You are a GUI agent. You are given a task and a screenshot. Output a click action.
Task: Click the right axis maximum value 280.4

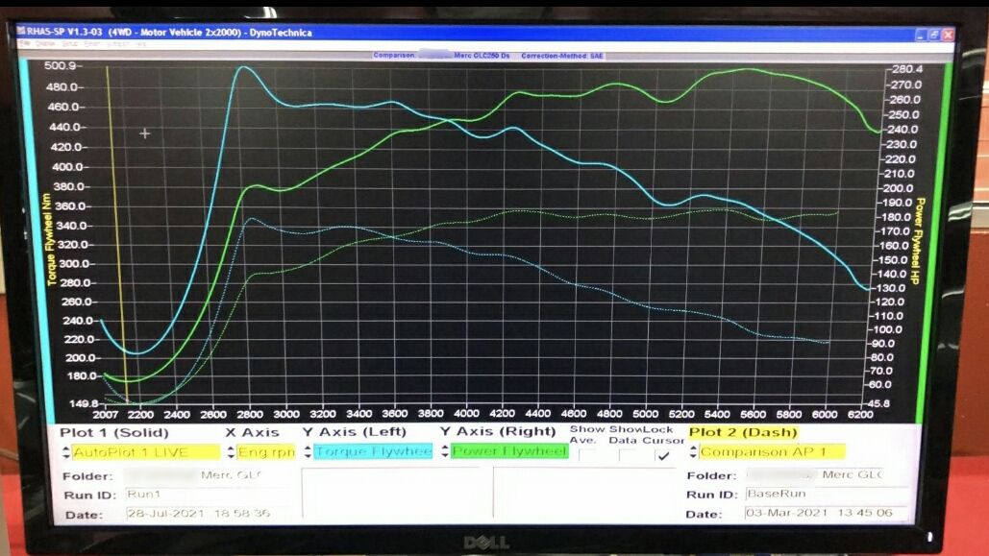coord(907,69)
